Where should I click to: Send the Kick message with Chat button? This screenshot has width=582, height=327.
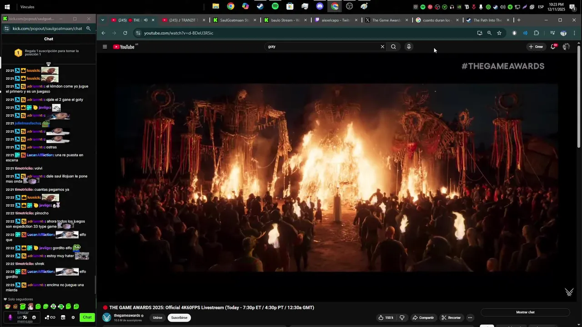(x=87, y=317)
